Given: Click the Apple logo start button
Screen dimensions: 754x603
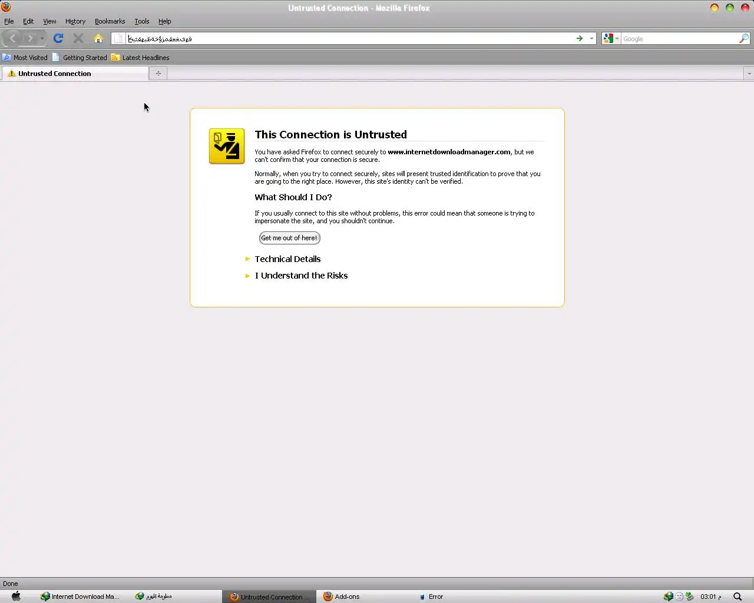Looking at the screenshot, I should pyautogui.click(x=16, y=596).
